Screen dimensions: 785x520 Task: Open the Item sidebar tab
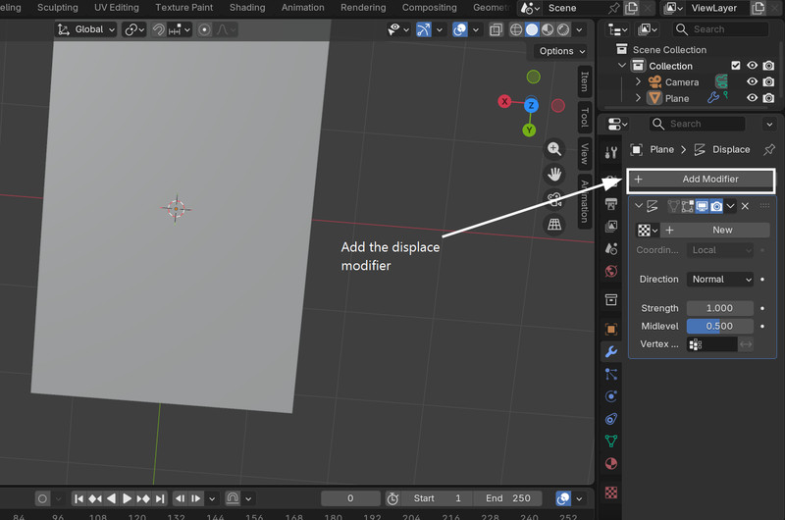[x=584, y=81]
